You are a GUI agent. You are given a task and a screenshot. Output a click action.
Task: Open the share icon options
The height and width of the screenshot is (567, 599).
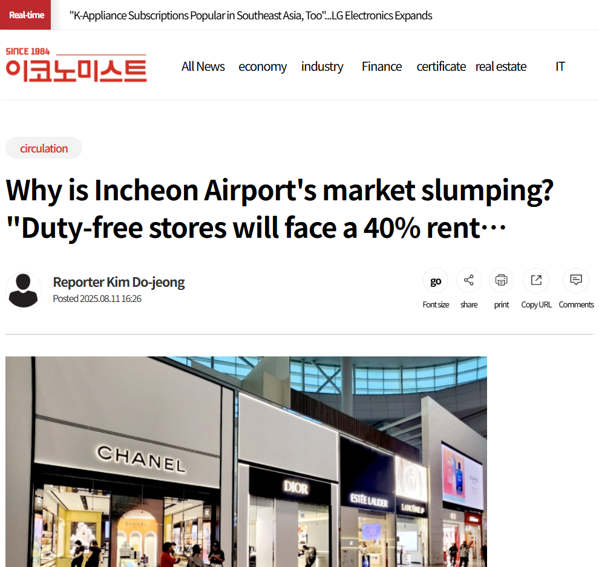click(x=469, y=280)
